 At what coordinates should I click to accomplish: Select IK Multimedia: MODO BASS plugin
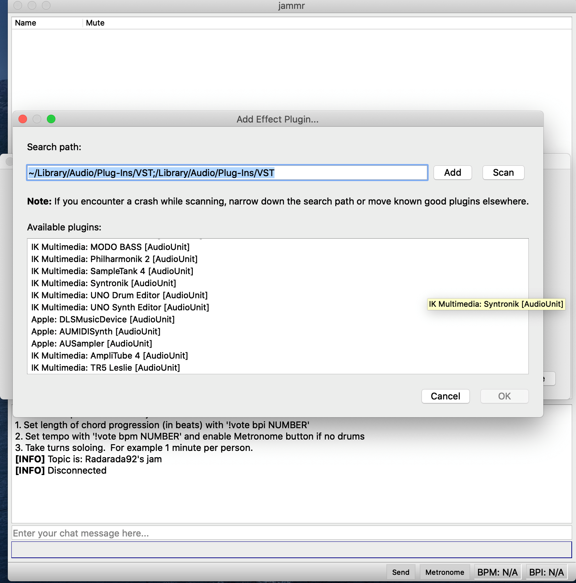point(110,247)
